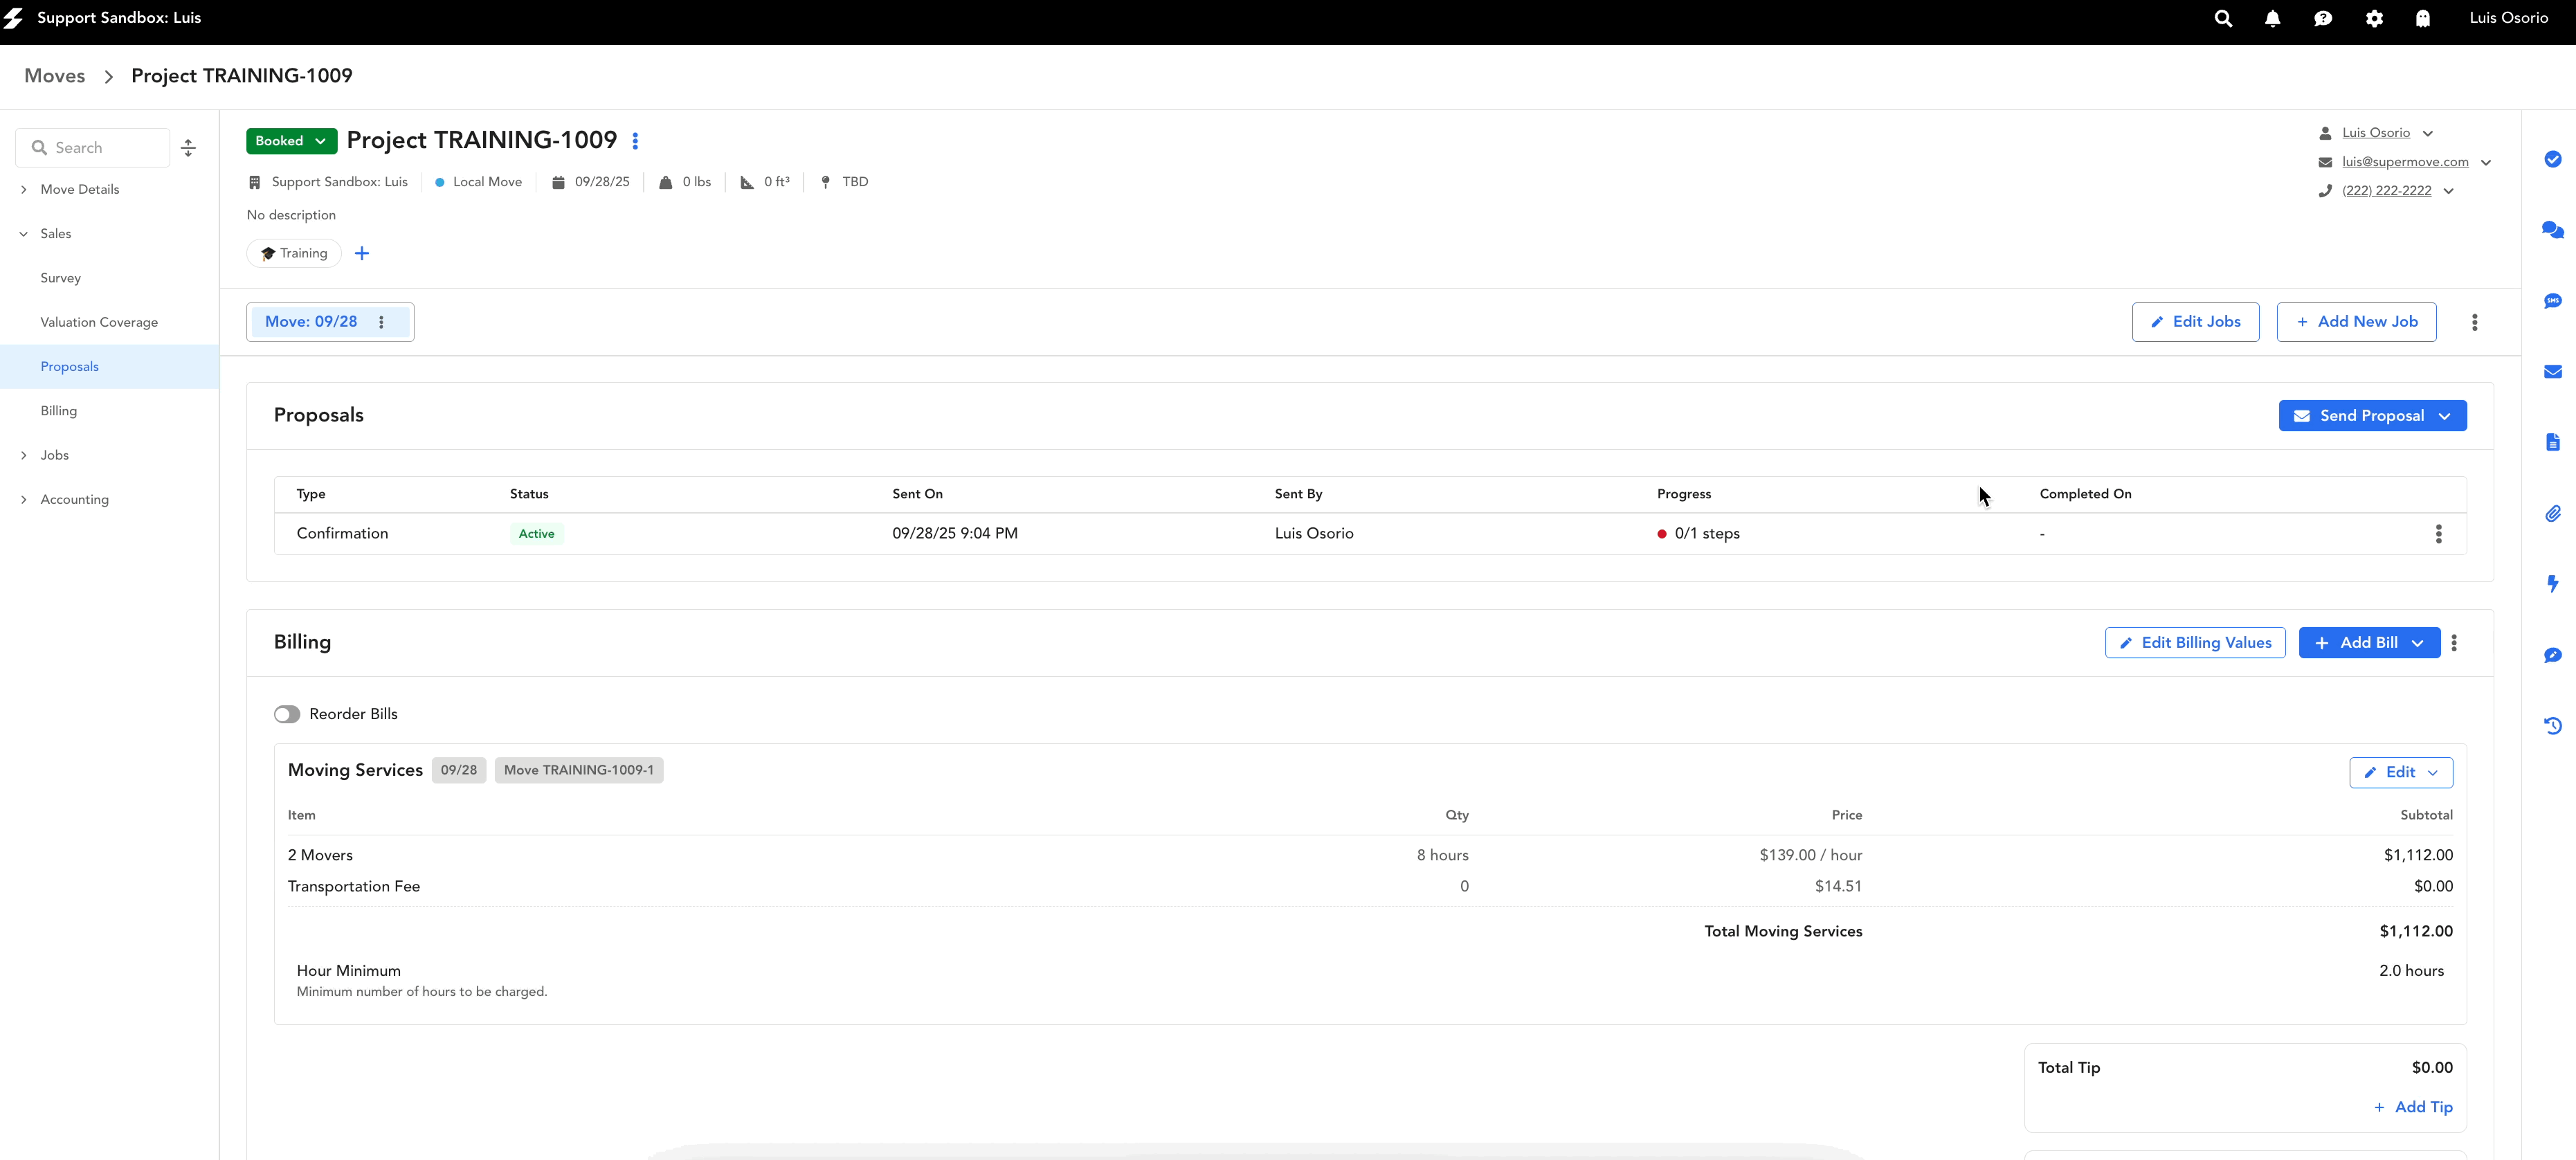Viewport: 2576px width, 1160px height.
Task: Select the Move: 09/28 job tab
Action: pyautogui.click(x=311, y=322)
